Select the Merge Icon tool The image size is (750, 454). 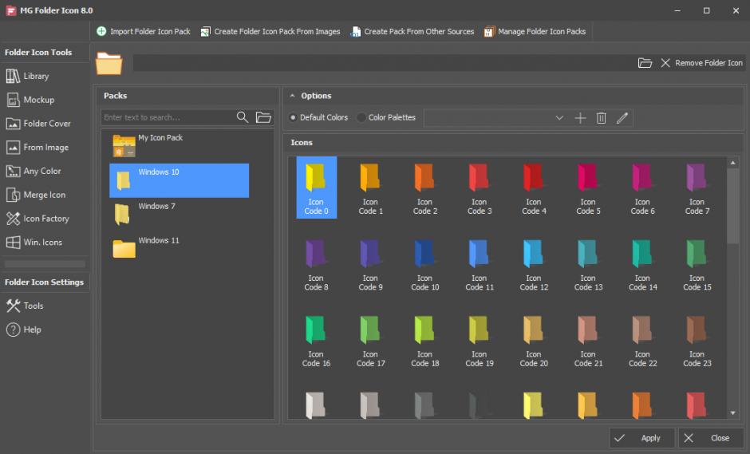click(44, 195)
